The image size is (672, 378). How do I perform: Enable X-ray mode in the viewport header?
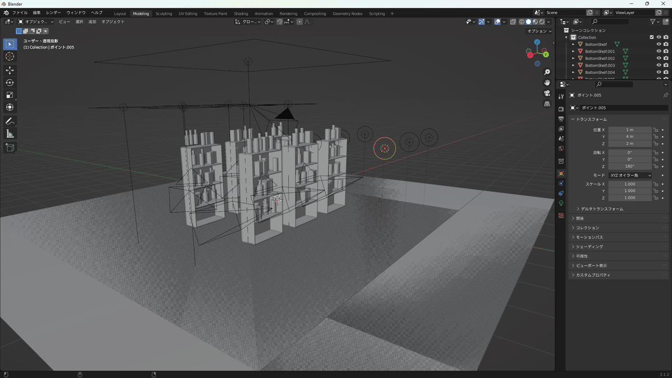pyautogui.click(x=514, y=22)
